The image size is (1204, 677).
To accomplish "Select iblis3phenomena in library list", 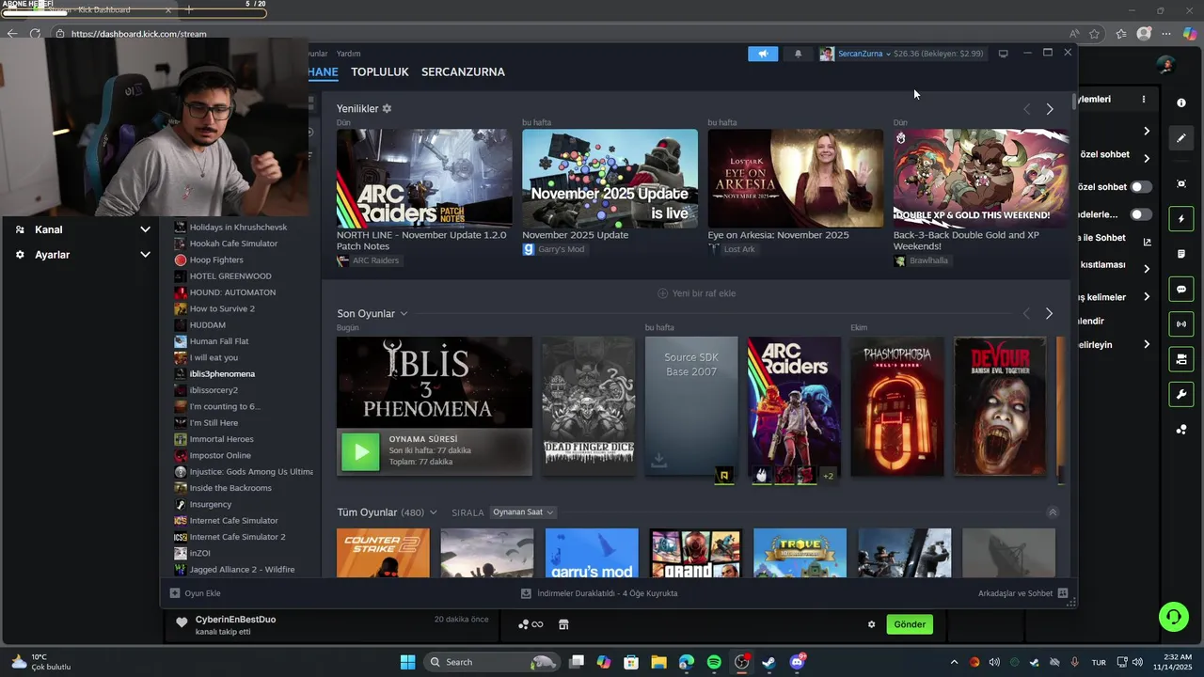I will pos(222,373).
